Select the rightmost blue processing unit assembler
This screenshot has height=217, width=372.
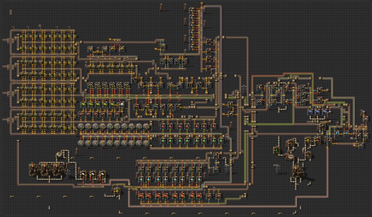click(x=324, y=111)
